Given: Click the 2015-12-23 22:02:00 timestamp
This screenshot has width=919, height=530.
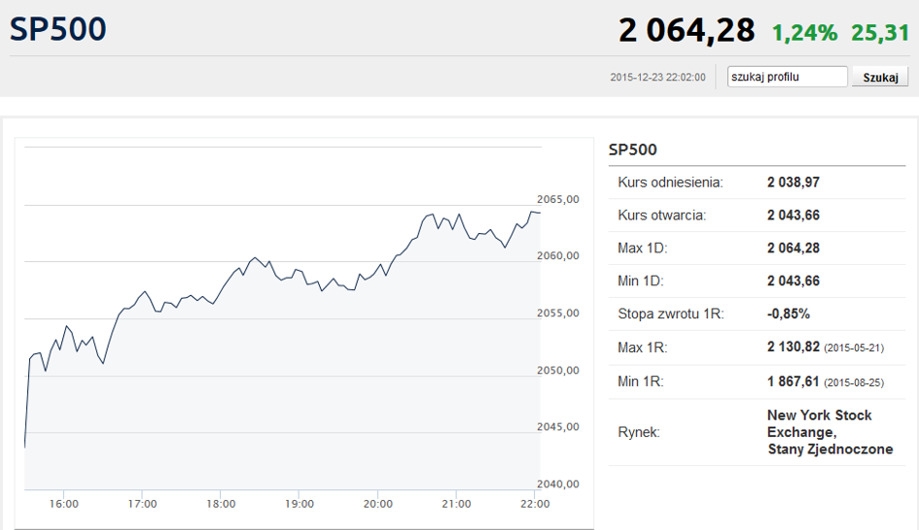Looking at the screenshot, I should pyautogui.click(x=657, y=78).
